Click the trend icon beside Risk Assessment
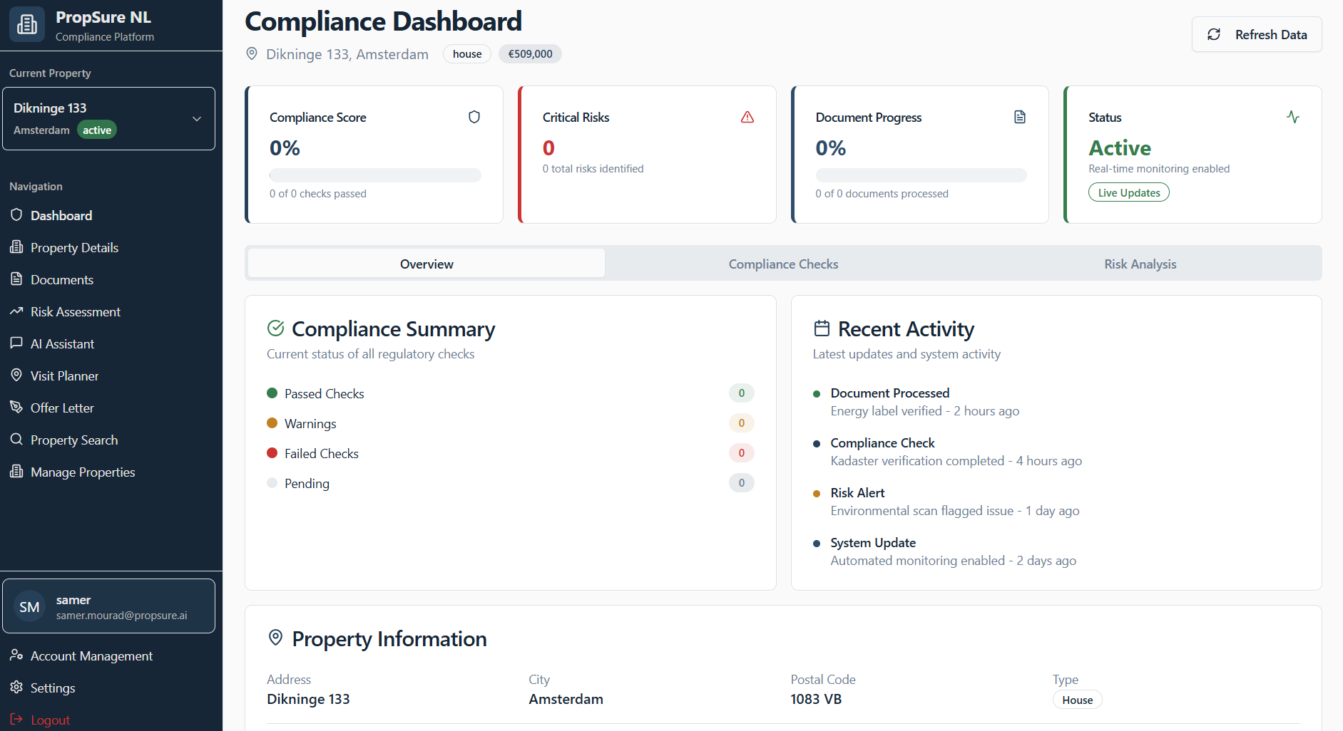 [x=16, y=311]
